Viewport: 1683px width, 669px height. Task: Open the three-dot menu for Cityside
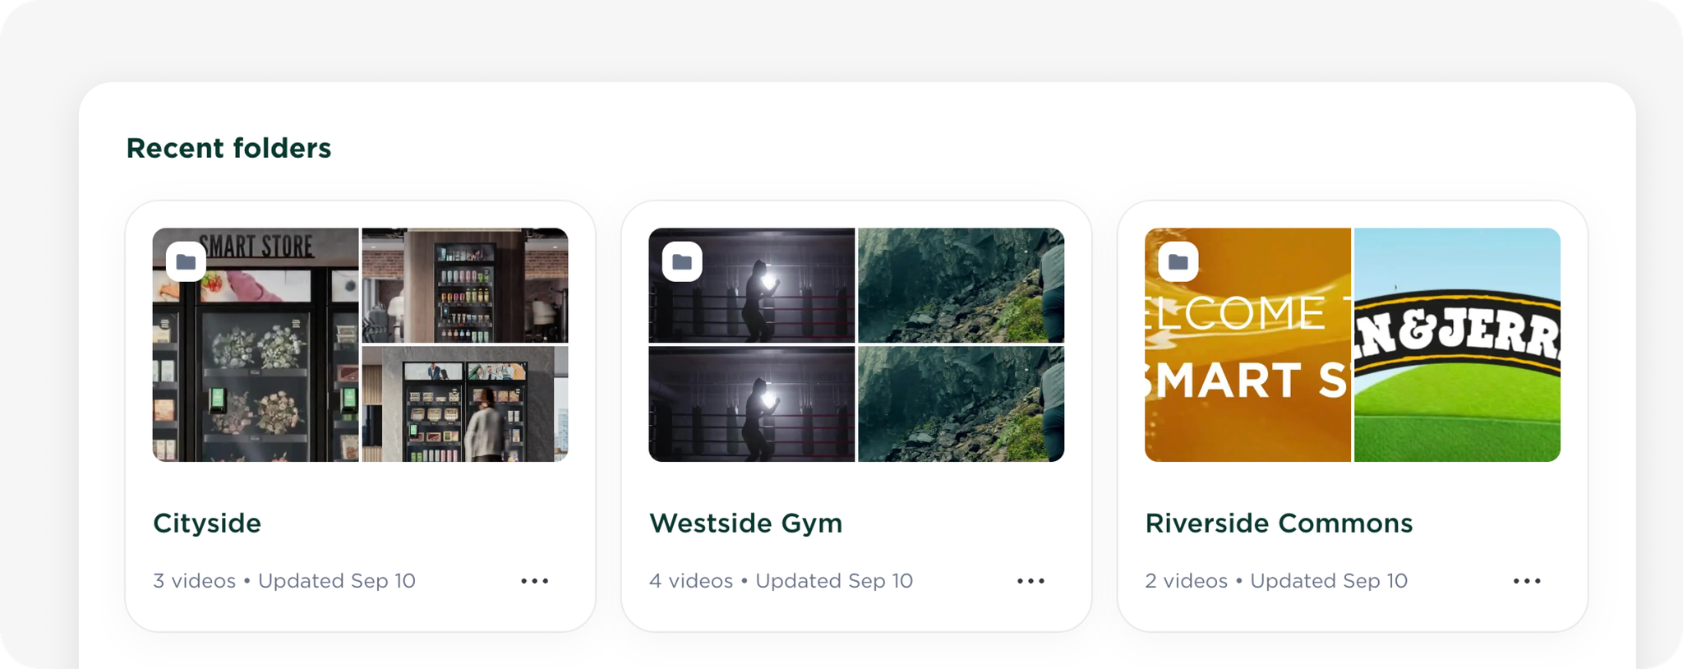click(x=535, y=581)
